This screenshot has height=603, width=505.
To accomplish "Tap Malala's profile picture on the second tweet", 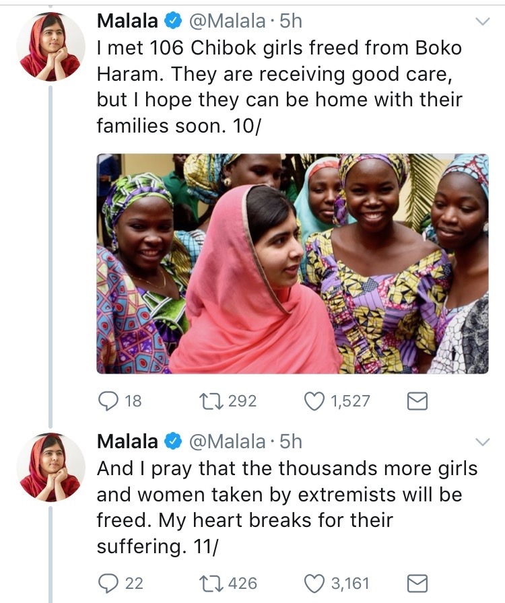I will 50,467.
